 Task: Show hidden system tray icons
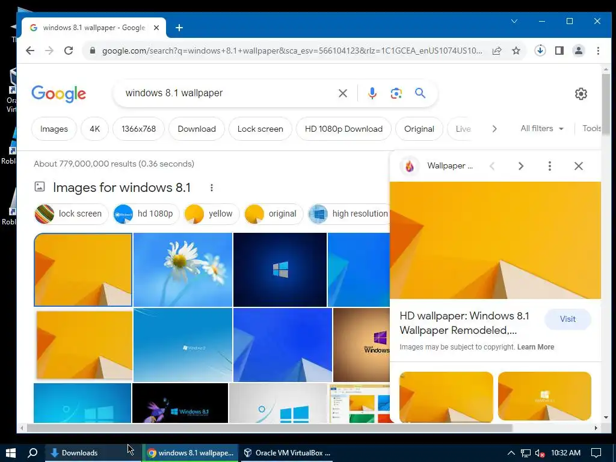(511, 453)
